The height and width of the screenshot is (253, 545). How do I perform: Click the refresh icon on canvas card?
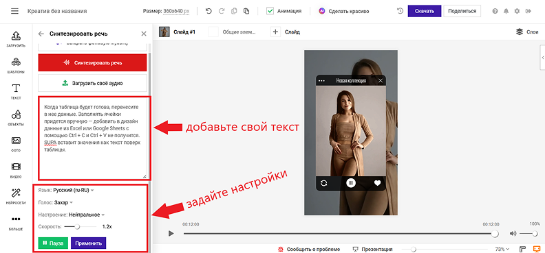pos(323,183)
